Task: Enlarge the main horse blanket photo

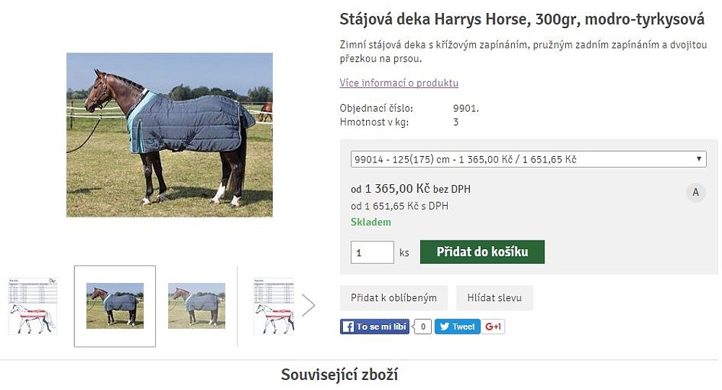Action: 170,135
